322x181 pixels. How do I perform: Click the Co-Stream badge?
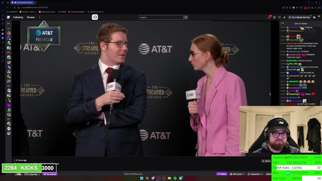click(x=50, y=174)
